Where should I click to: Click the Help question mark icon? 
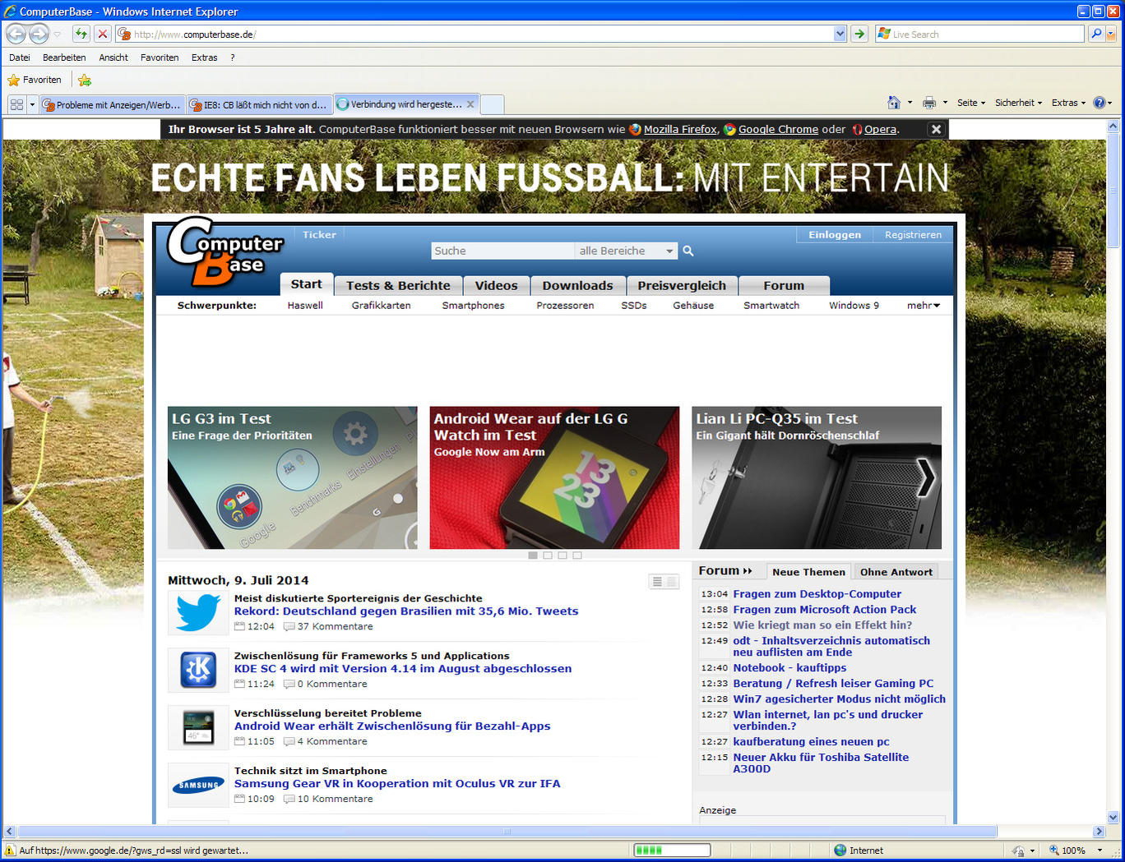tap(1099, 103)
